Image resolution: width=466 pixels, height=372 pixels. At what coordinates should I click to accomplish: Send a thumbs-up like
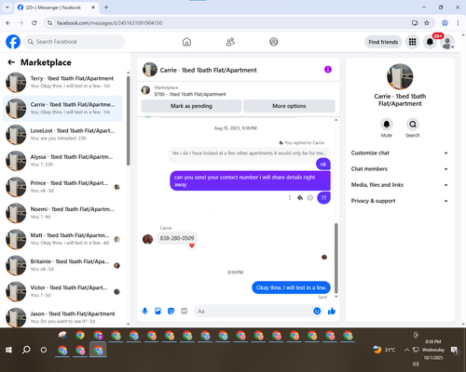[x=332, y=311]
